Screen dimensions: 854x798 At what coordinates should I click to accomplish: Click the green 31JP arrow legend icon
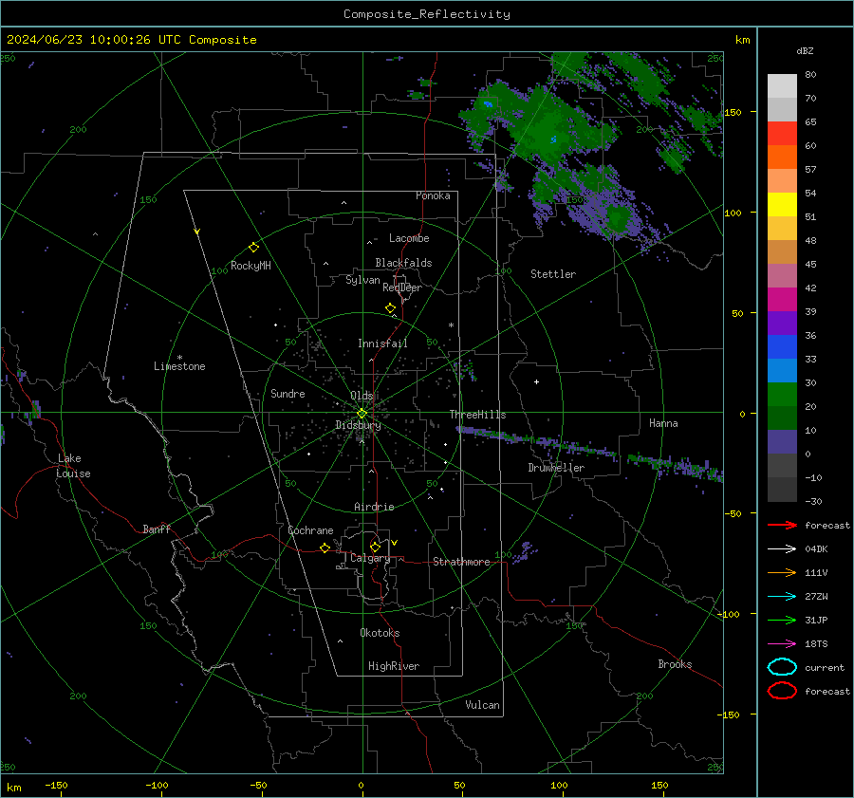click(782, 620)
